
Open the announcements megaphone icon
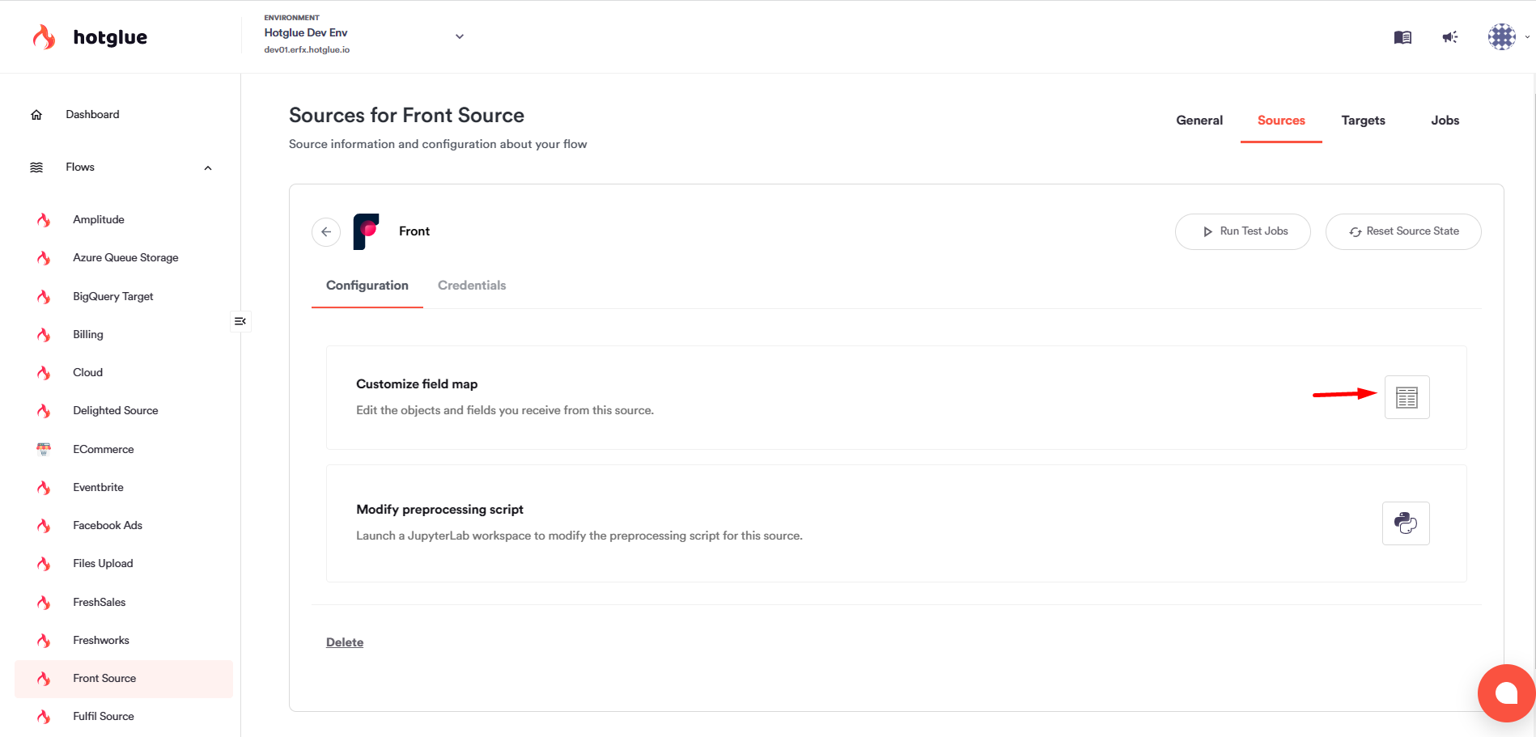[x=1450, y=37]
